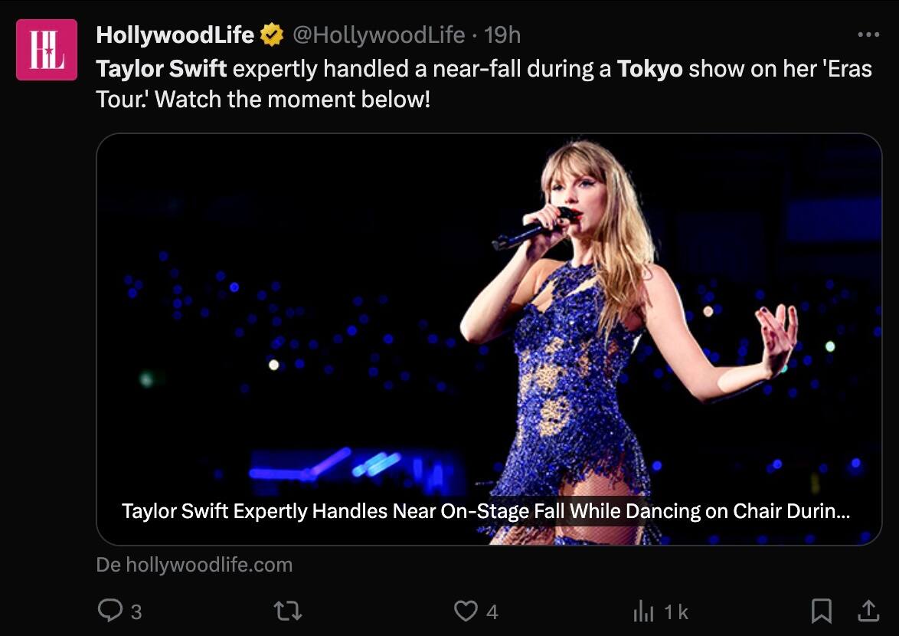Click bold 'Tokyo' word in tweet text
This screenshot has height=636, width=899.
[x=649, y=69]
